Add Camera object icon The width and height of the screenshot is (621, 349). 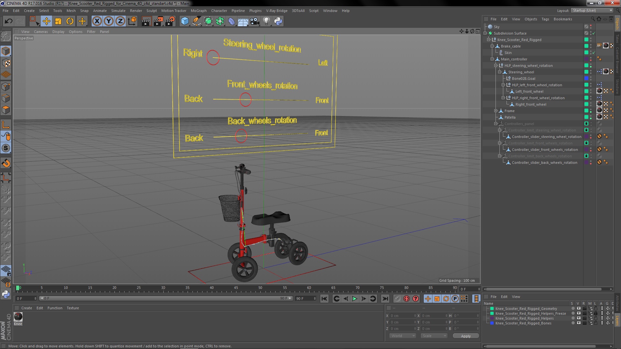tap(255, 21)
